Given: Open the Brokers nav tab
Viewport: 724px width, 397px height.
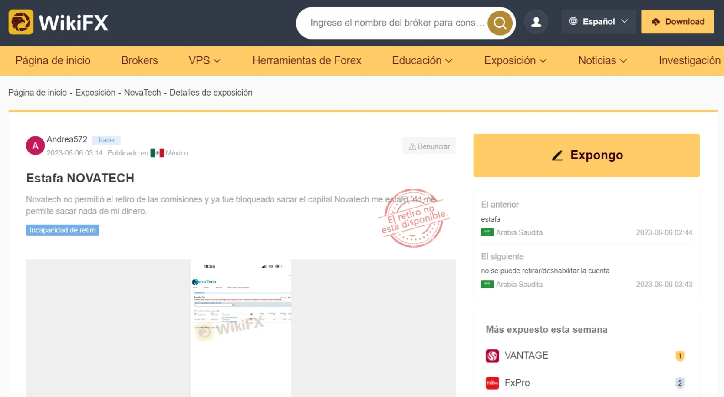Looking at the screenshot, I should click(x=140, y=61).
